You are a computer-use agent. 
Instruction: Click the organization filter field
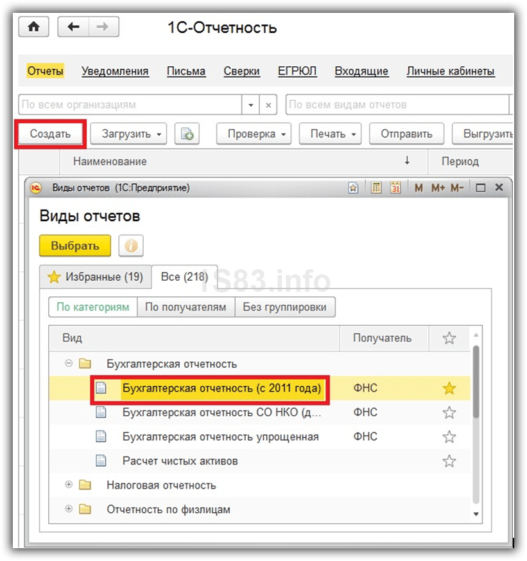(130, 105)
